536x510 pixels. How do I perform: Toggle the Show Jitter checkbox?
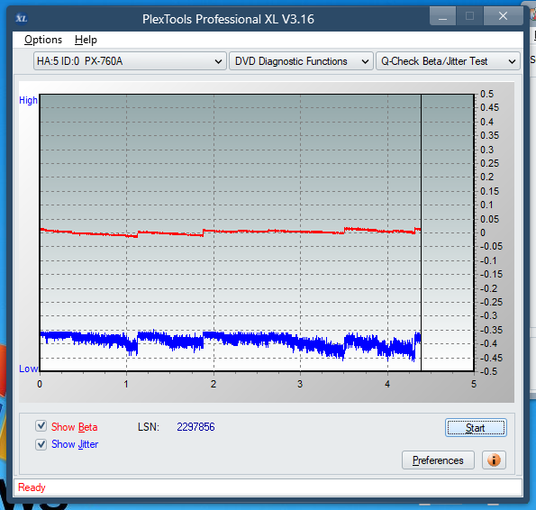click(41, 444)
